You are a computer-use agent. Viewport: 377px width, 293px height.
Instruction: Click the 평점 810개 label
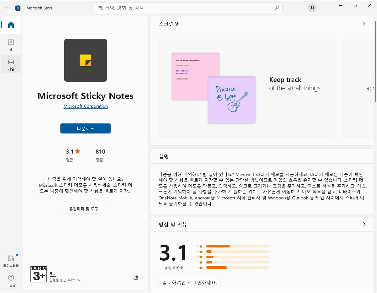click(x=173, y=268)
